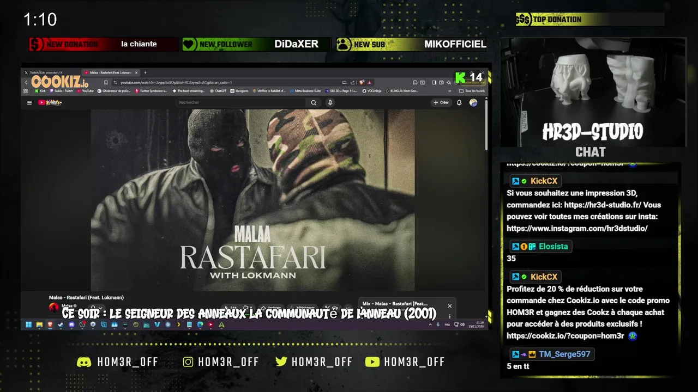Click the YouTube Rechercher search field
Image resolution: width=698 pixels, height=392 pixels.
coord(242,102)
